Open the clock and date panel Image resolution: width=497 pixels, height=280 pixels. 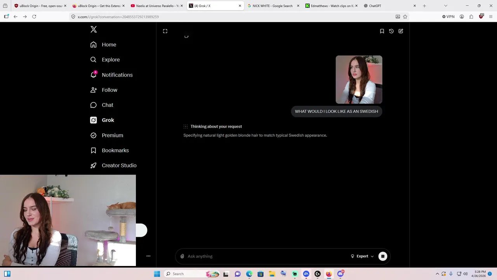point(478,274)
